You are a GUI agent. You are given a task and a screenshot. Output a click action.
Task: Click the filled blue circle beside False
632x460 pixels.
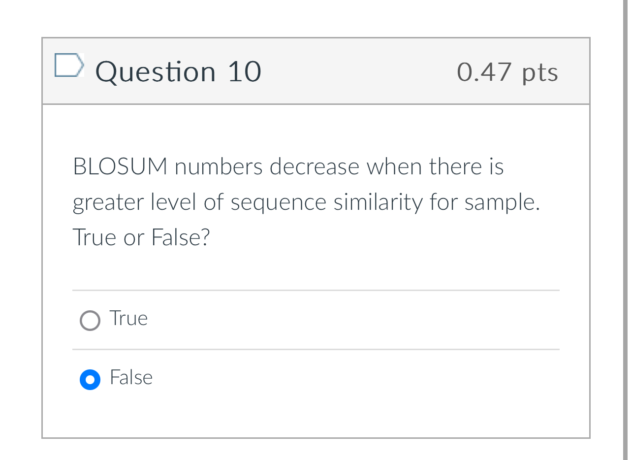pyautogui.click(x=90, y=380)
